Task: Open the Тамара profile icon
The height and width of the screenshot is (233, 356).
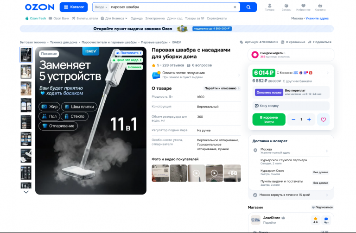Action: (x=269, y=7)
